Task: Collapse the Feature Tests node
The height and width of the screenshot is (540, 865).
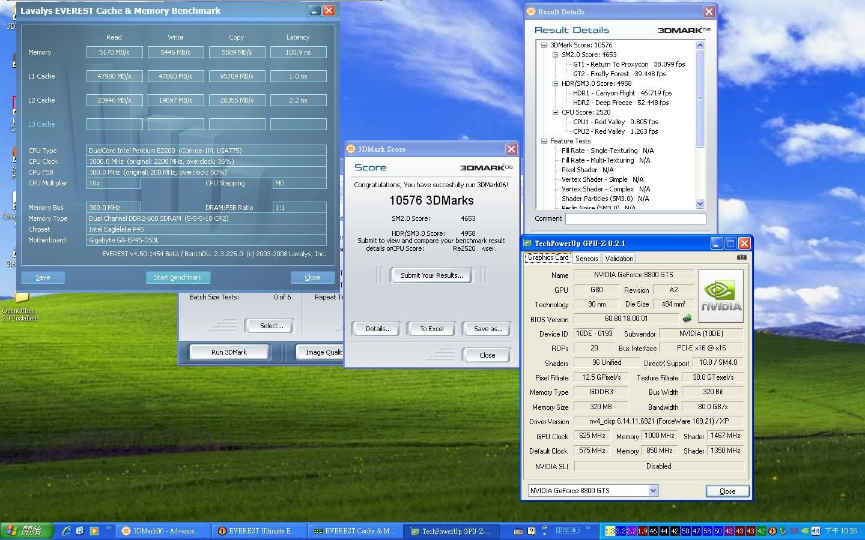Action: 544,141
